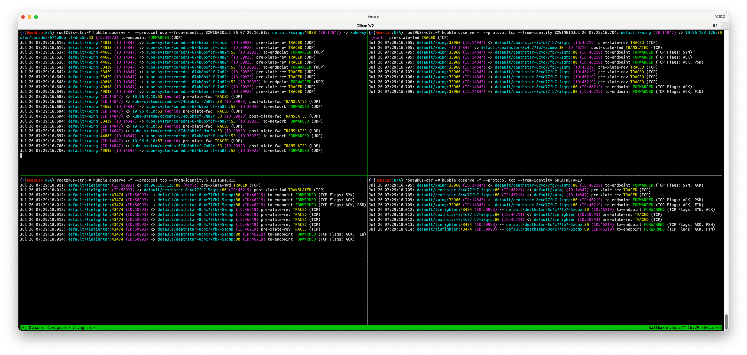This screenshot has height=355, width=747.
Task: Click the "Balthazar.local" hostname in status bar
Action: pyautogui.click(x=665, y=328)
